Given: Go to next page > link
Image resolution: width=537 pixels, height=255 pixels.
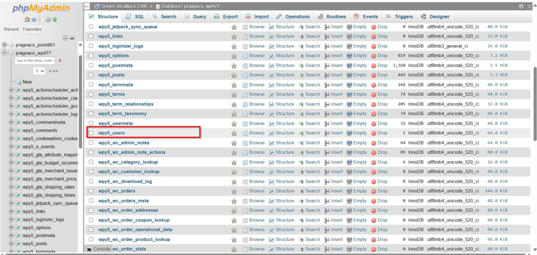Looking at the screenshot, I should tap(50, 71).
